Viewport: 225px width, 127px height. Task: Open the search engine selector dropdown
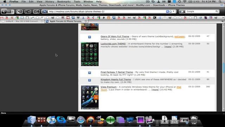[x=182, y=11]
